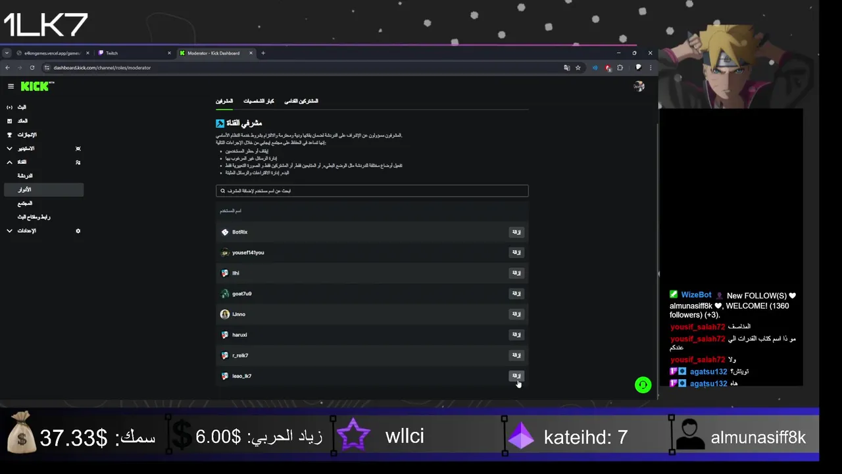842x474 pixels.
Task: Open the hamburger menu beside Kick logo
Action: coord(11,86)
